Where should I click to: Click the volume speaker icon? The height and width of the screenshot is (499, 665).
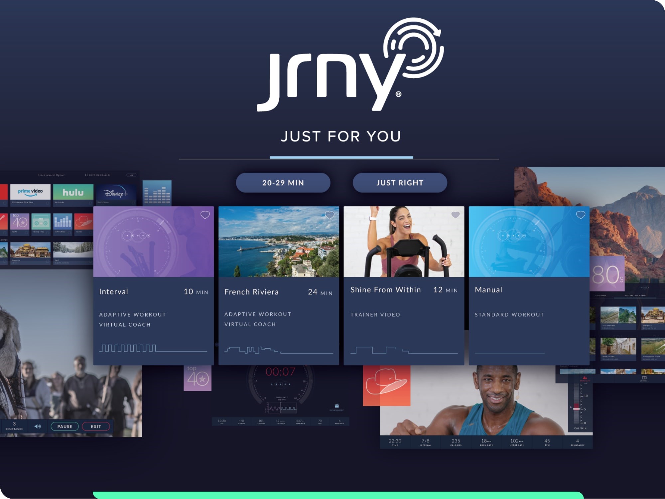[x=38, y=426]
